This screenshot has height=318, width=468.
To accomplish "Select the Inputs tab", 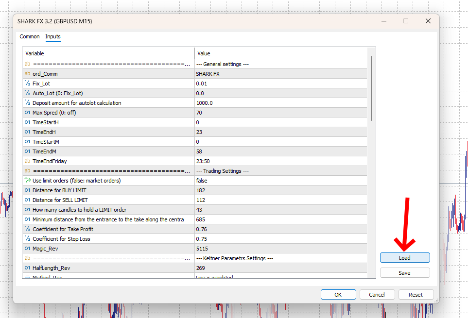I will 53,36.
